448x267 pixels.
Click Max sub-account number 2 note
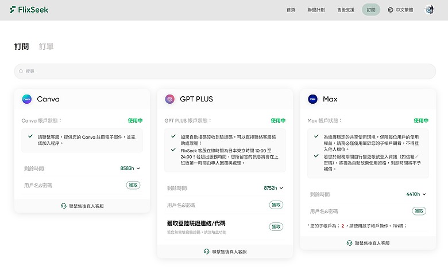tap(357, 226)
